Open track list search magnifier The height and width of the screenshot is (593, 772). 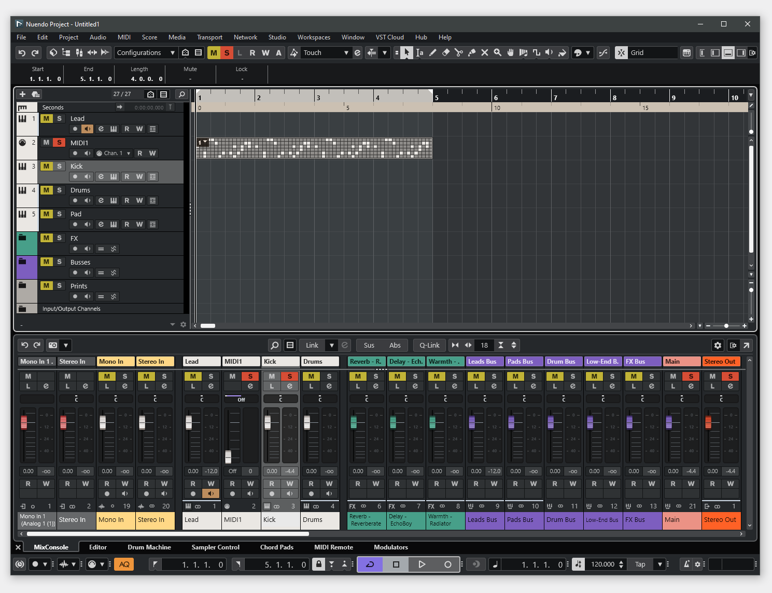pyautogui.click(x=181, y=94)
